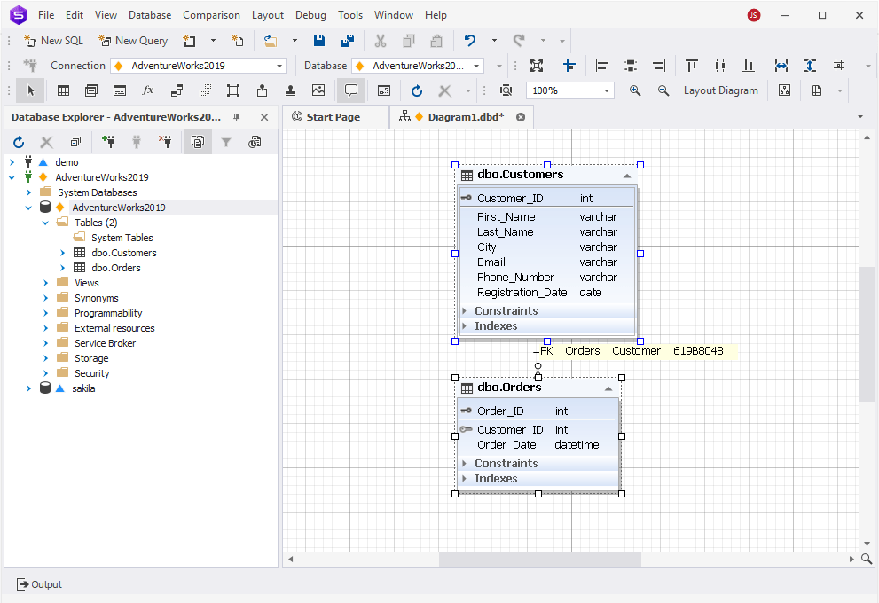Zoom out of the diagram
Screen dimensions: 879x603
(663, 90)
